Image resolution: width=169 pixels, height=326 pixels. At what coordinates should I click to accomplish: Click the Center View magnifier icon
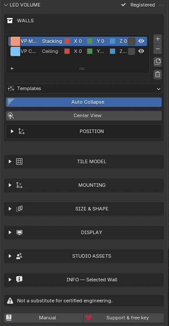pyautogui.click(x=11, y=116)
